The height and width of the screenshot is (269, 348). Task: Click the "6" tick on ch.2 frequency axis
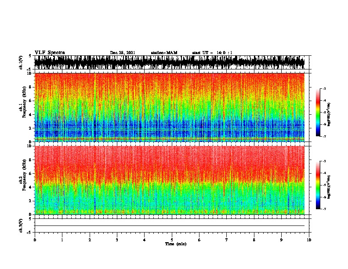click(x=31, y=174)
